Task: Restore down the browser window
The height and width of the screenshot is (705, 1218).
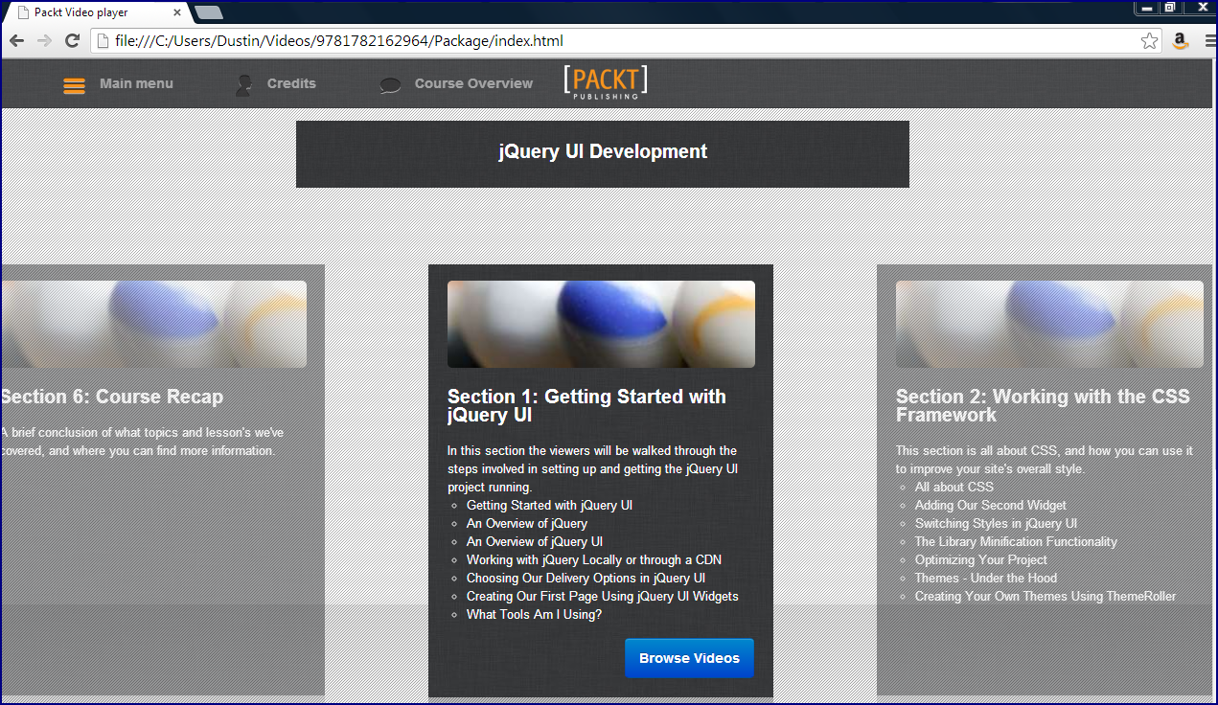Action: [x=1169, y=7]
